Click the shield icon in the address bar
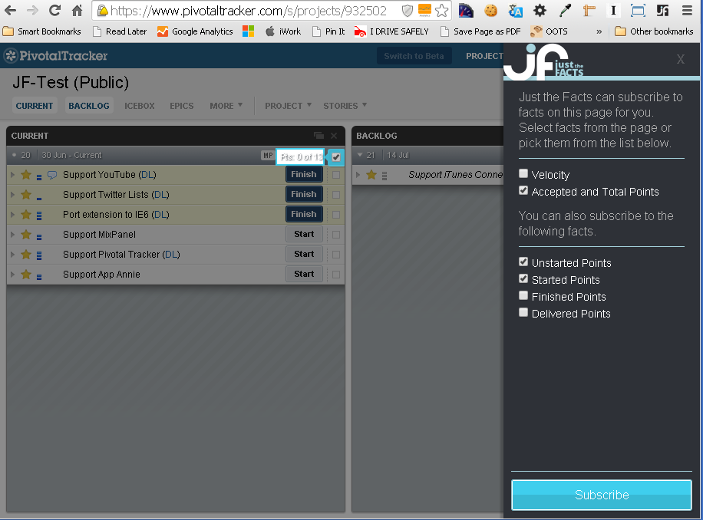 click(407, 10)
